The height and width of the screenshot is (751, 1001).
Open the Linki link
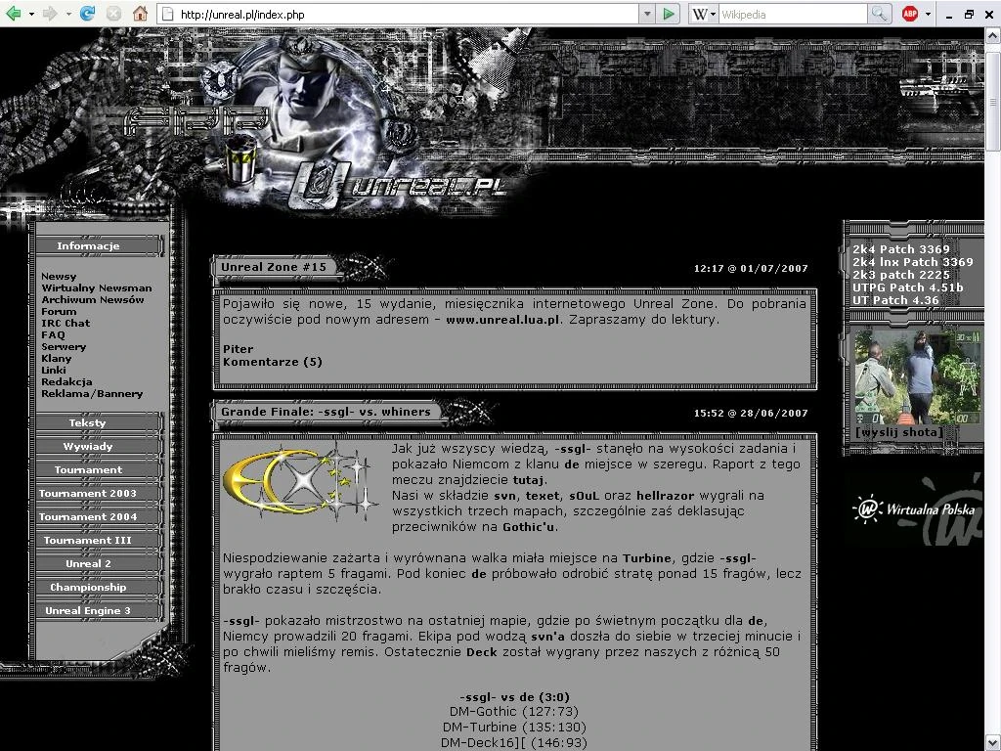coord(54,370)
